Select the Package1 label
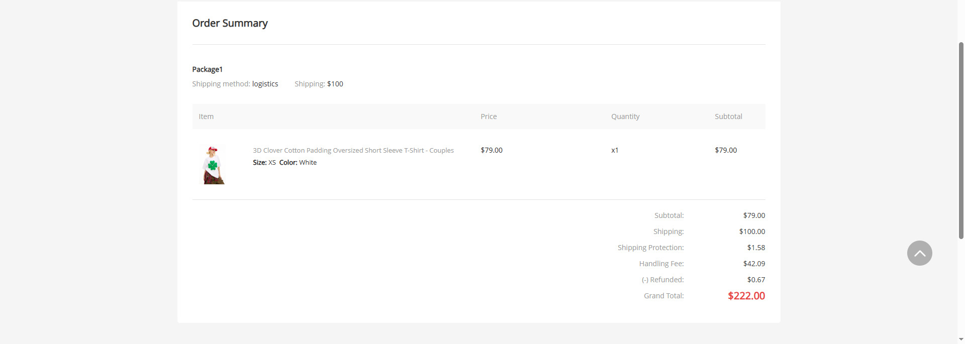This screenshot has height=344, width=965. tap(207, 69)
